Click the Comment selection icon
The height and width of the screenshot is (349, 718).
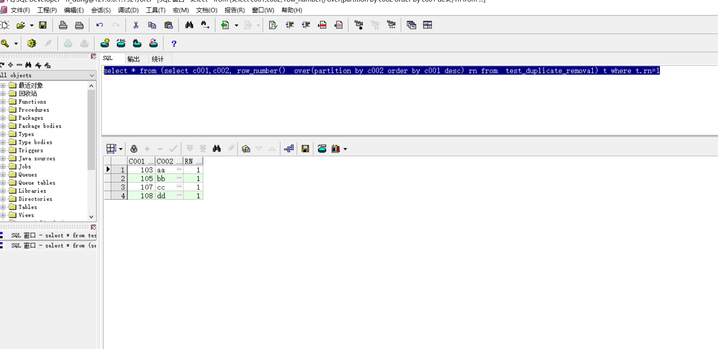click(x=322, y=25)
